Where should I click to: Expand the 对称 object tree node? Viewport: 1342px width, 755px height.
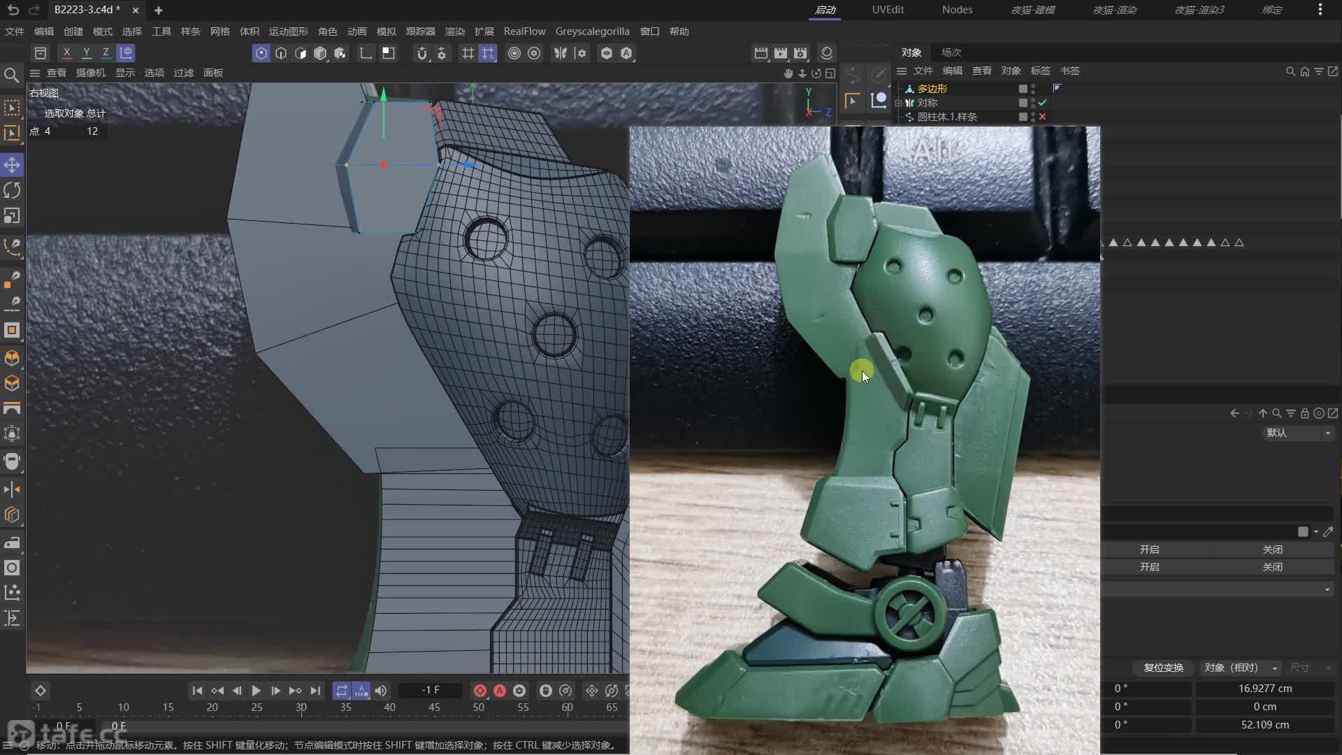[x=898, y=103]
